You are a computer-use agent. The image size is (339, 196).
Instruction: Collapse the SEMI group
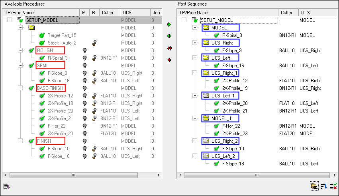(20, 66)
